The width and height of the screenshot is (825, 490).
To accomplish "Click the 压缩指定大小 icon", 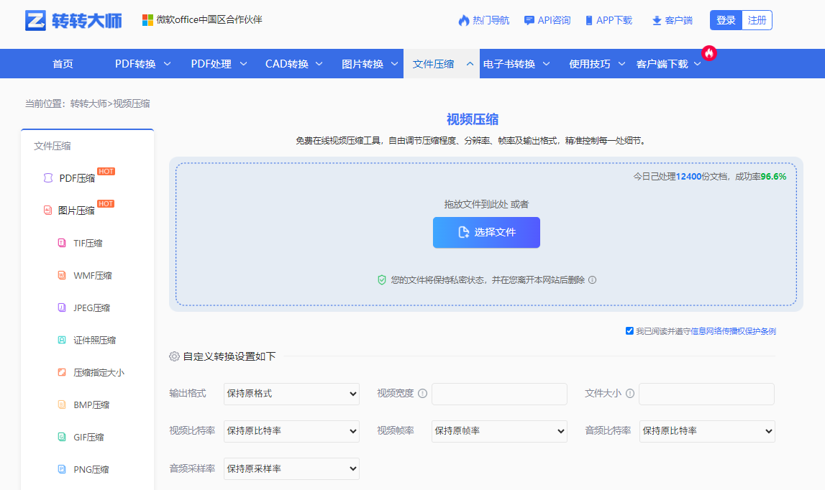I will pyautogui.click(x=62, y=372).
